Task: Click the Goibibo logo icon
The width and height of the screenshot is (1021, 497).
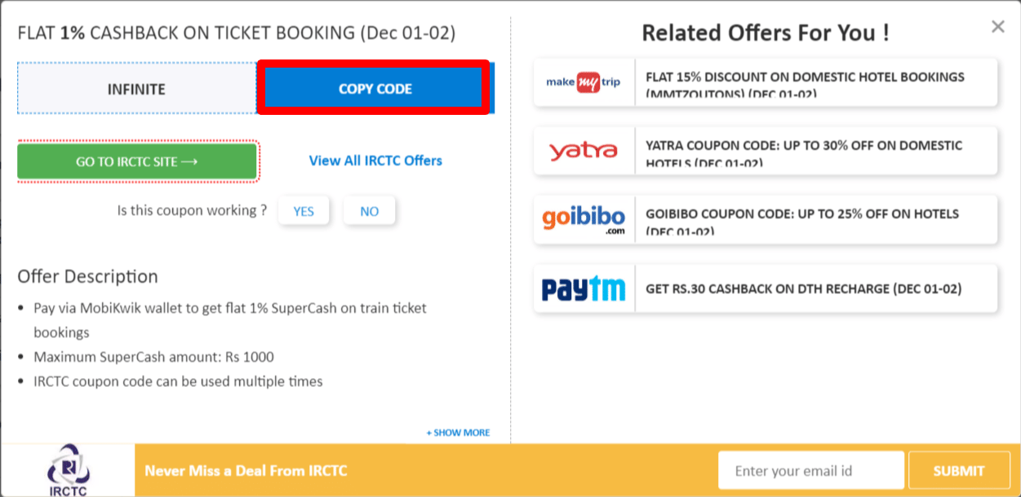Action: point(584,219)
